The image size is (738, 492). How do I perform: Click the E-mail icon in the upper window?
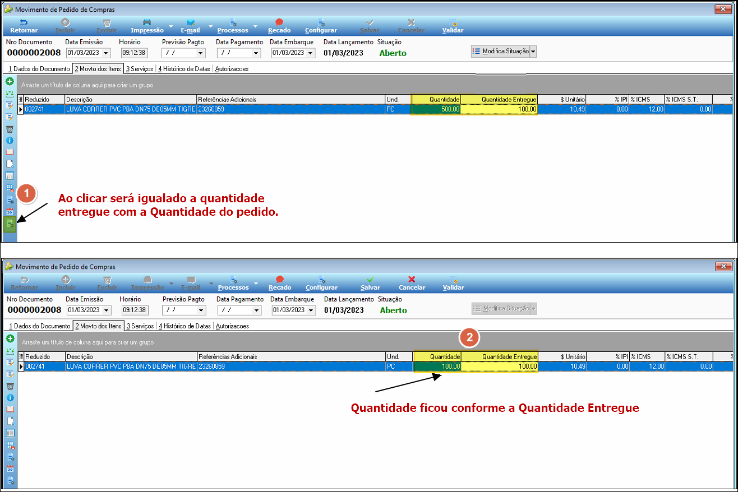tap(190, 22)
